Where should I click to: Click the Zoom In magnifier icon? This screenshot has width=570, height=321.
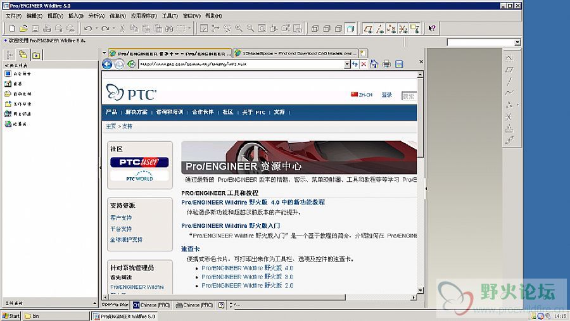click(239, 28)
